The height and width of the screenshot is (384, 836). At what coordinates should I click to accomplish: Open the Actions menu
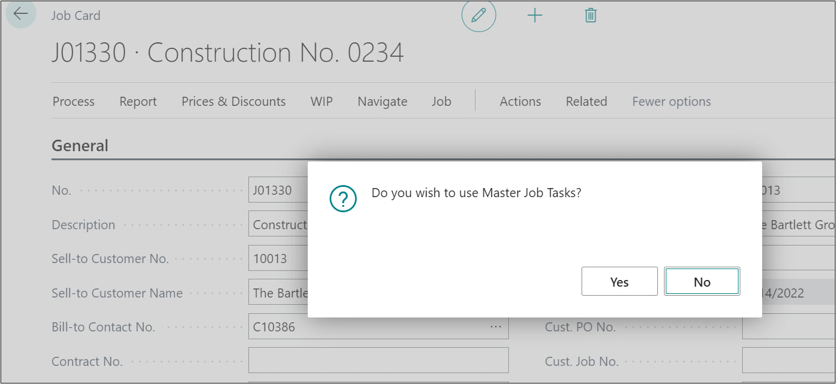(x=520, y=102)
